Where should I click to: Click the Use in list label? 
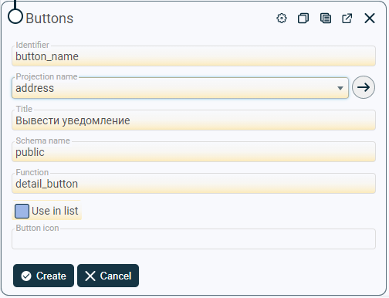click(x=55, y=211)
